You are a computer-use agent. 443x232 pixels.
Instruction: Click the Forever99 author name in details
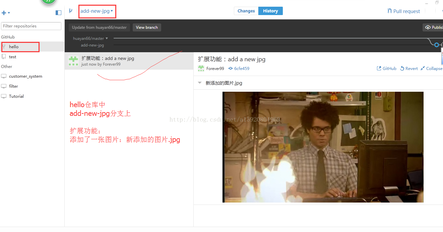click(215, 68)
